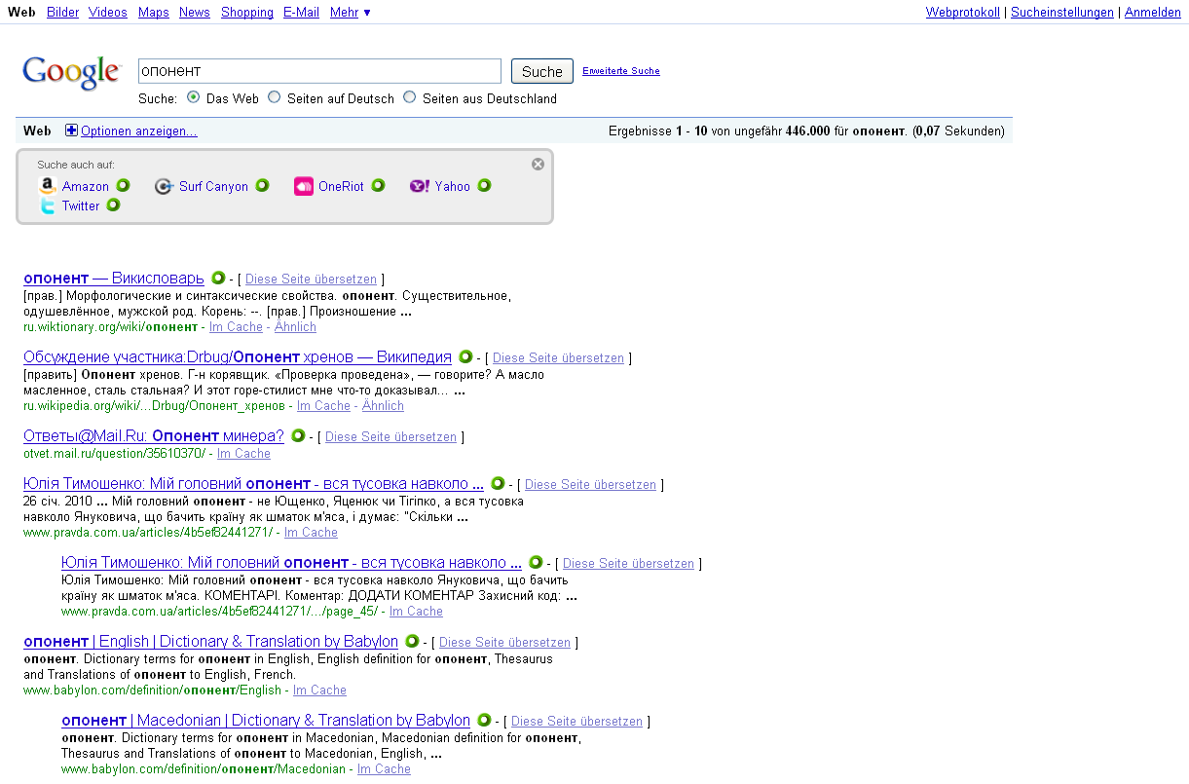Open 'опонент | English | Dictionary' Babylon result
Image resolution: width=1189 pixels, height=784 pixels.
pos(210,642)
